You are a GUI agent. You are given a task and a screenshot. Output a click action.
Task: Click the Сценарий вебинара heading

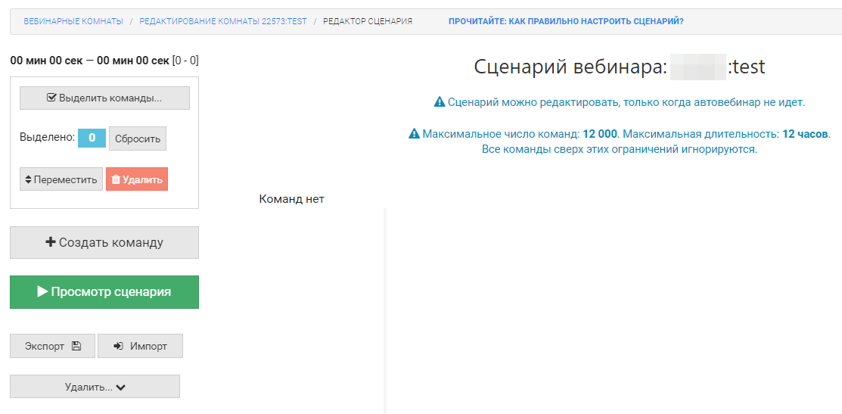pos(619,67)
